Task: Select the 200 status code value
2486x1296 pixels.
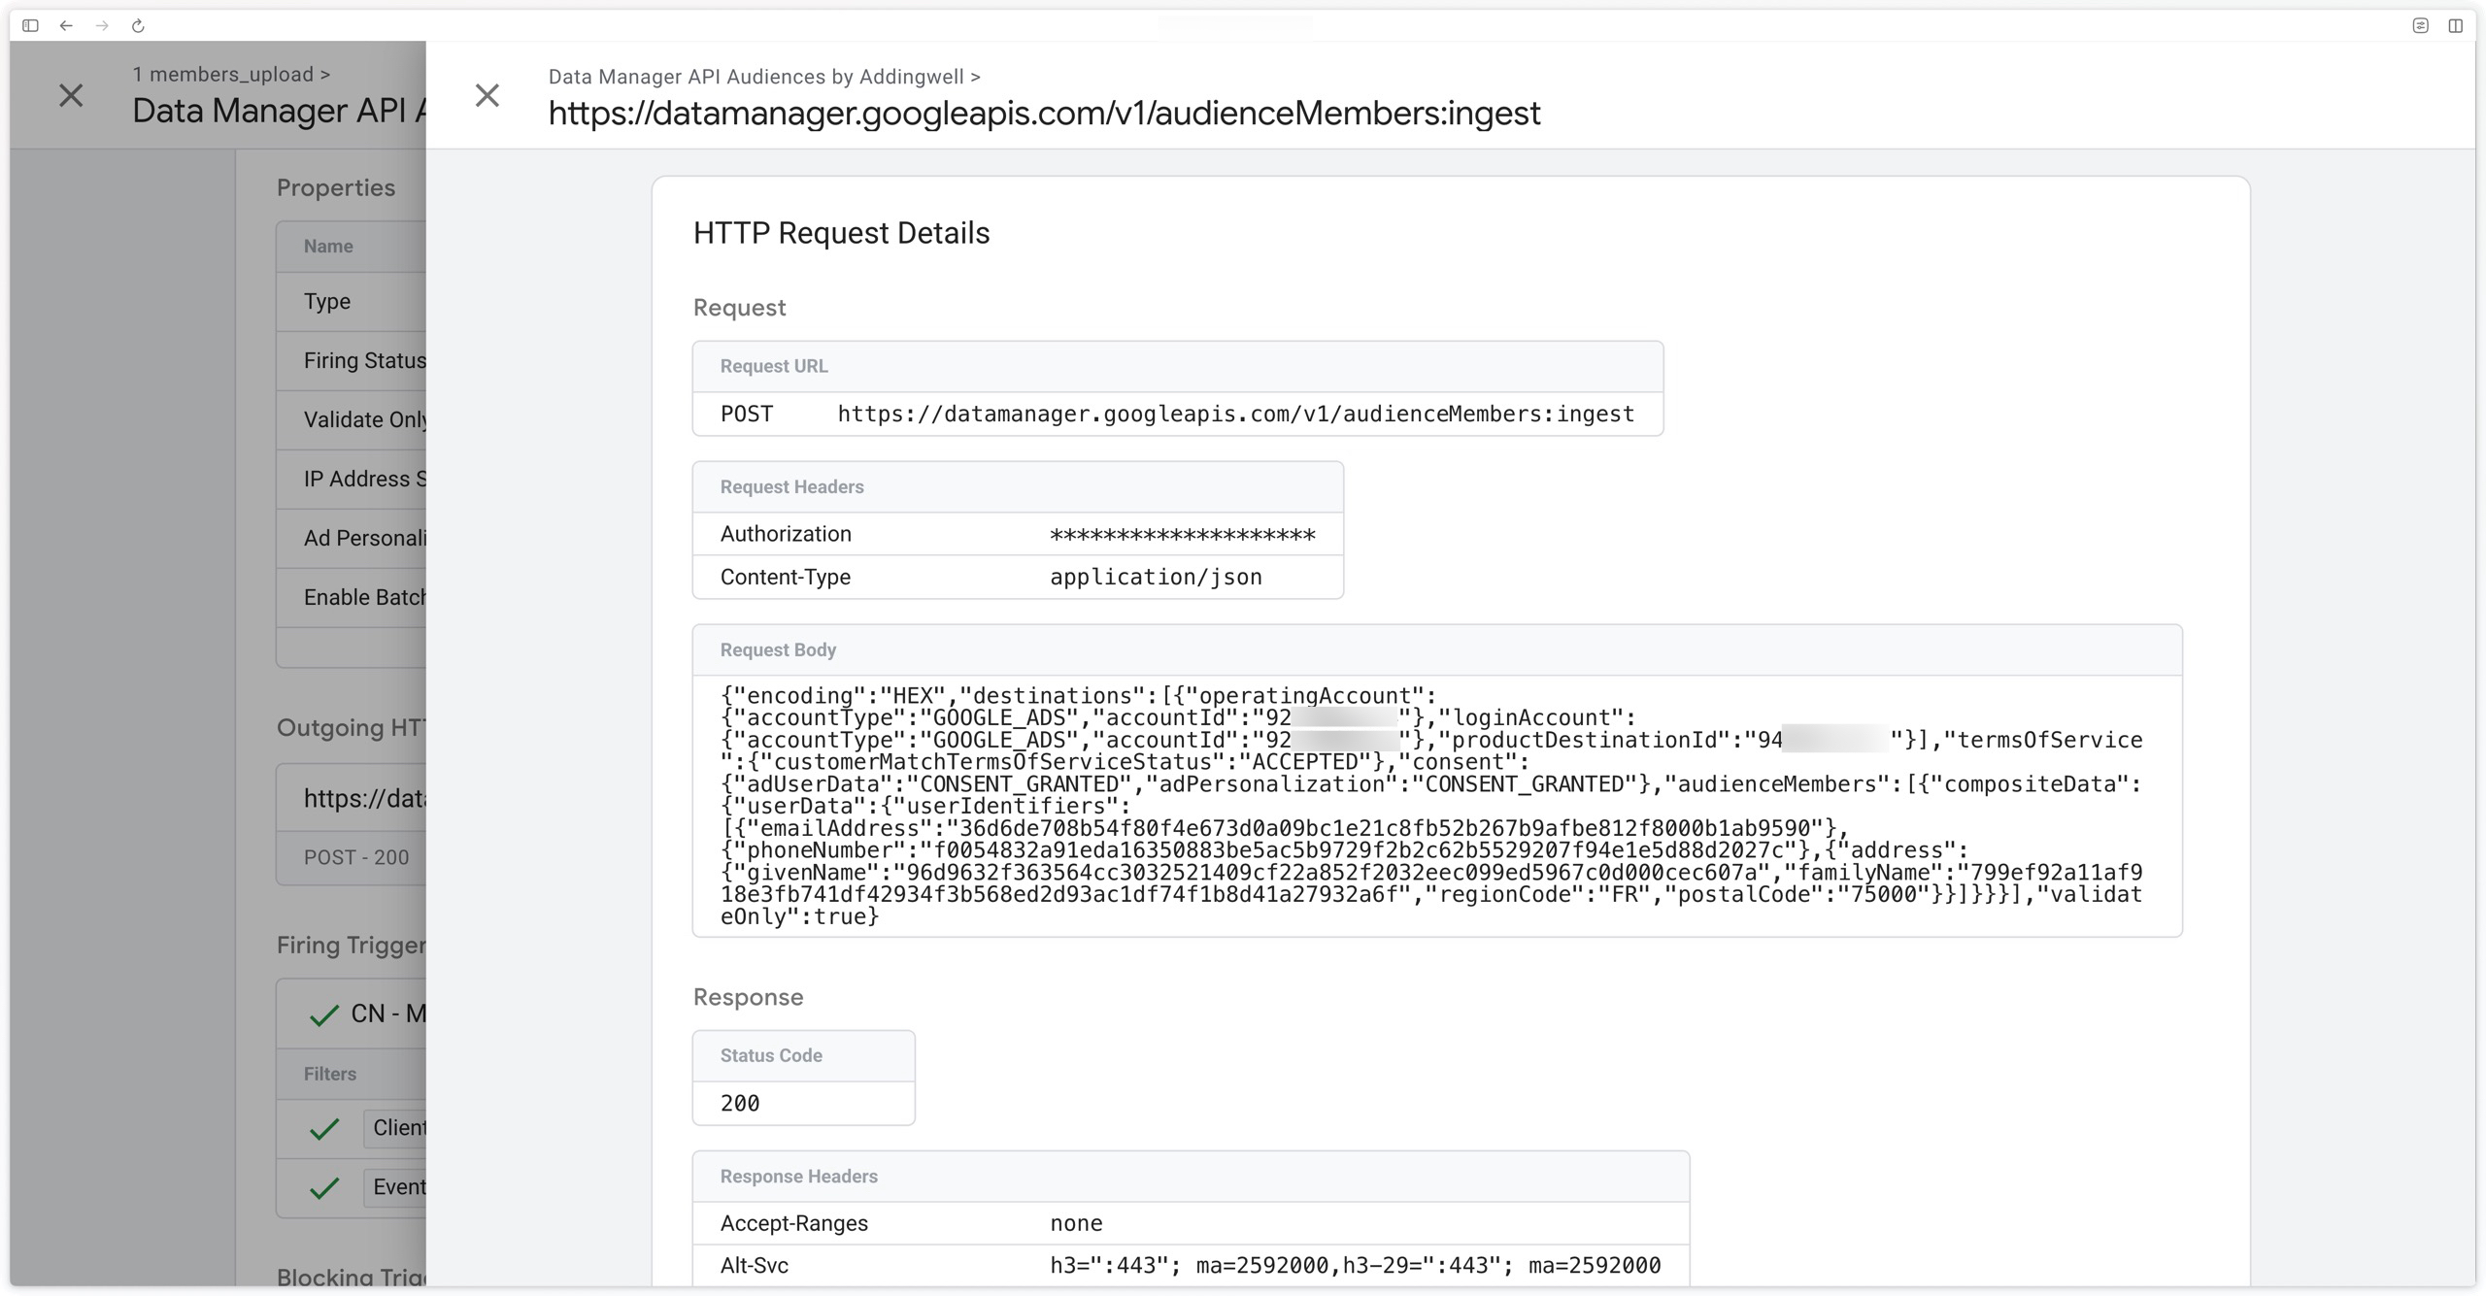Action: click(x=740, y=1103)
